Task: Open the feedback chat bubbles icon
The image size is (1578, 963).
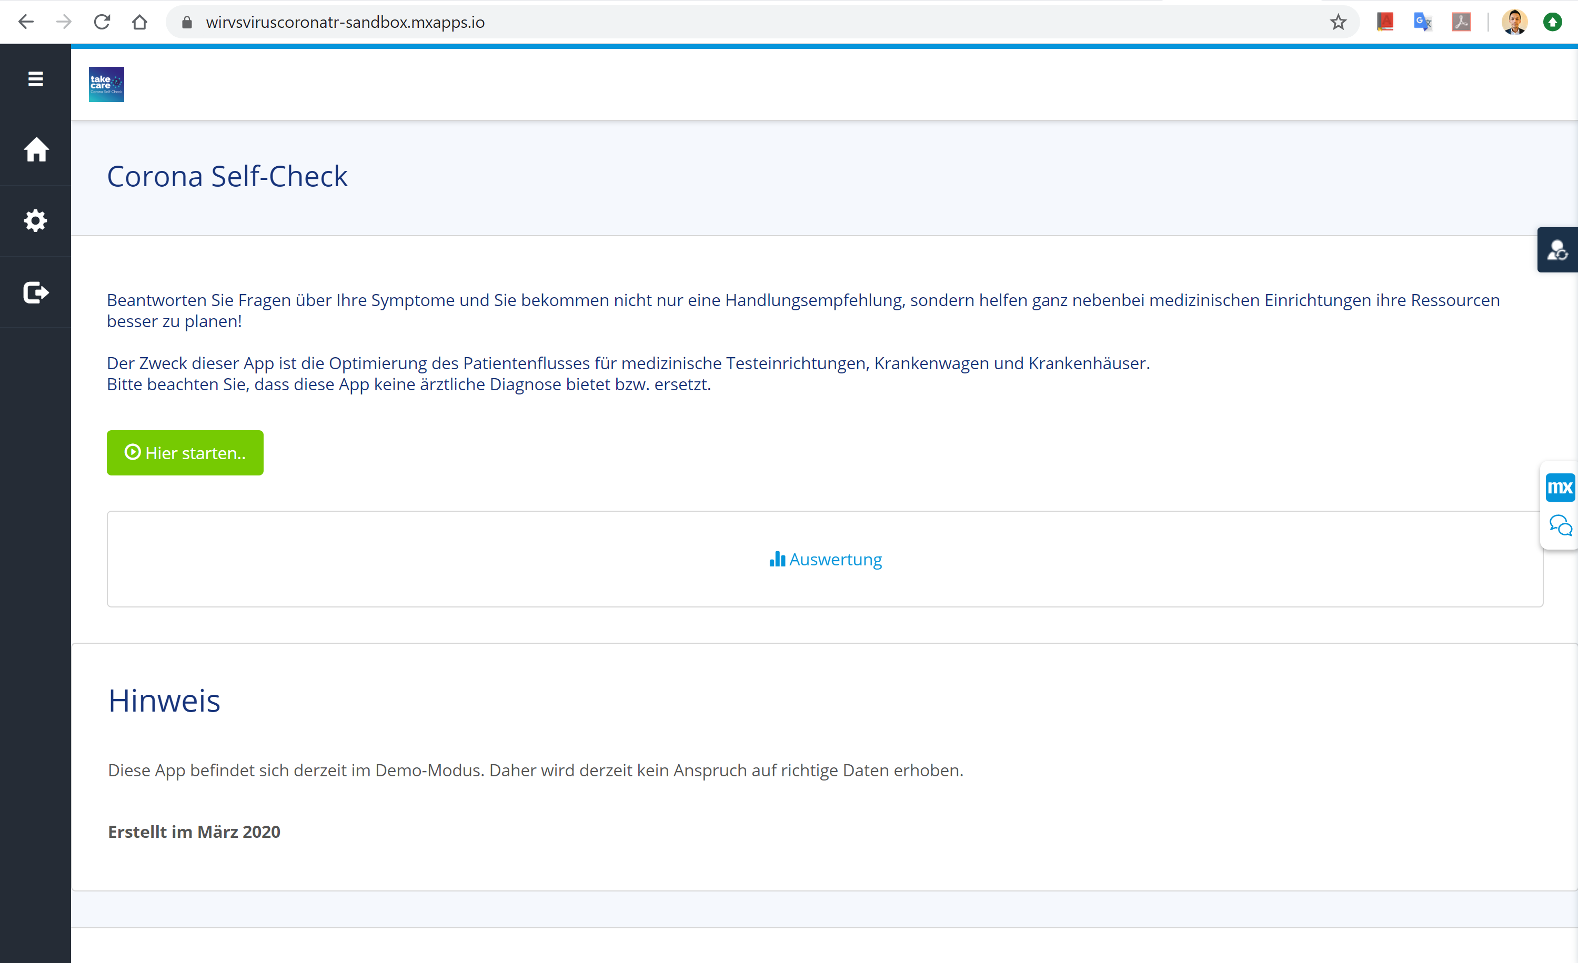Action: point(1560,526)
